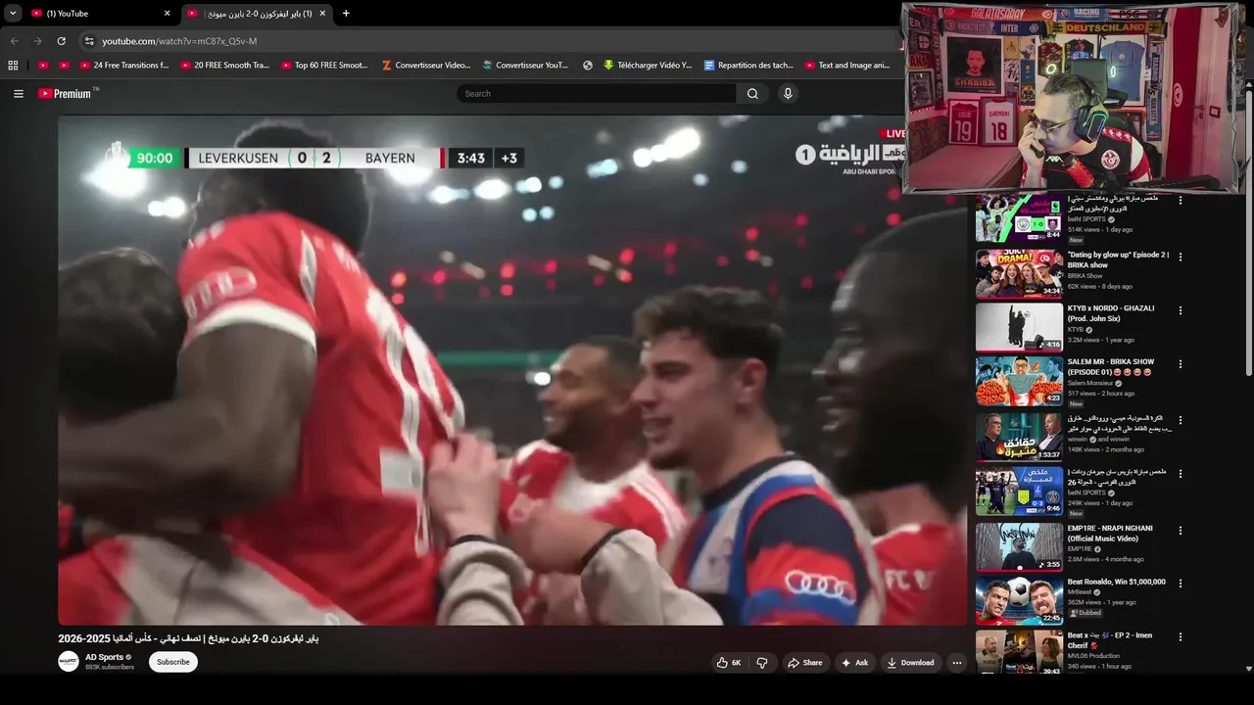
Task: Click "EMP1RE - NRAPI NGHANI" title text
Action: 1110,534
